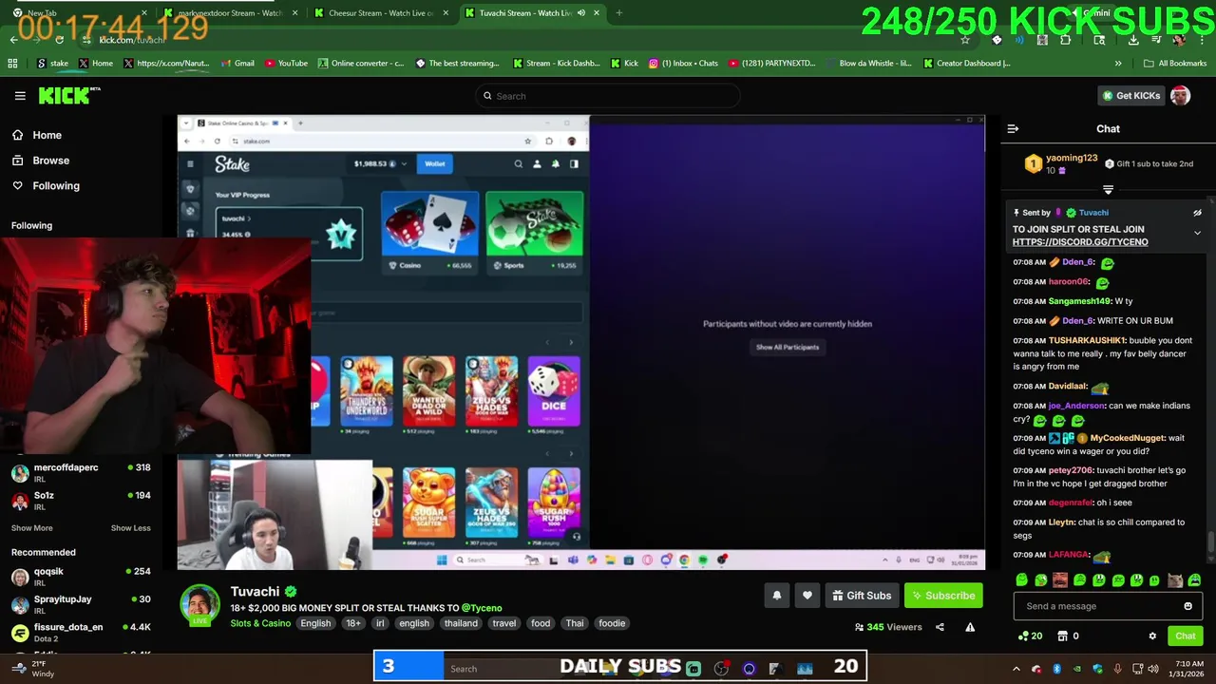Share the stream with the share icon
The width and height of the screenshot is (1216, 684).
pyautogui.click(x=940, y=627)
